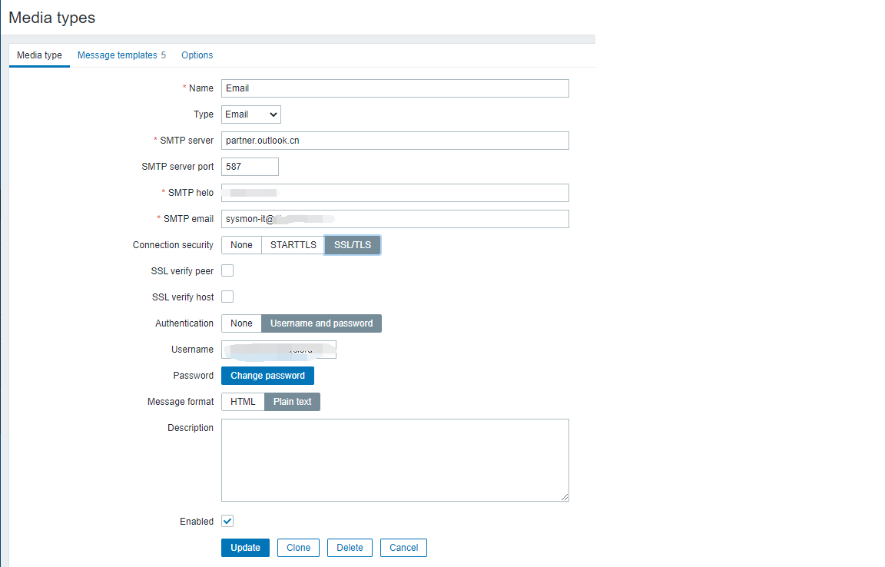Click the SMTP helo field

coord(395,193)
